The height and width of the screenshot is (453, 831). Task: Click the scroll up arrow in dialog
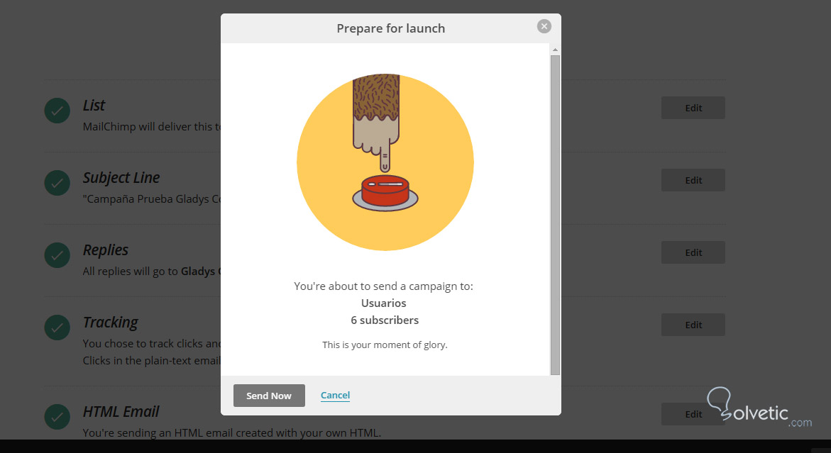tap(555, 50)
